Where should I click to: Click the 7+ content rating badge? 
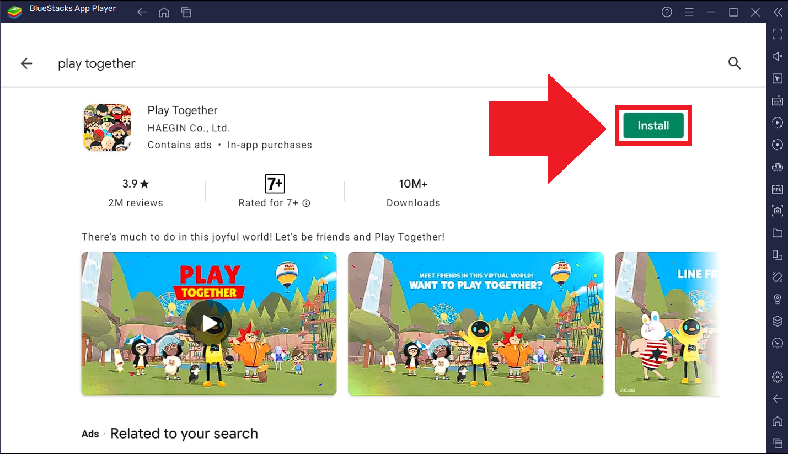coord(275,183)
